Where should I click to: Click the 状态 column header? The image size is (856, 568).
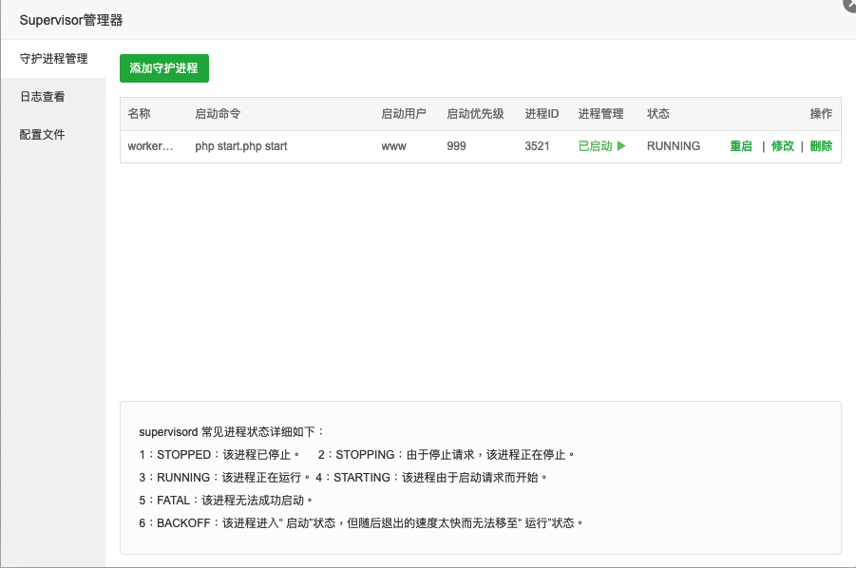click(658, 114)
